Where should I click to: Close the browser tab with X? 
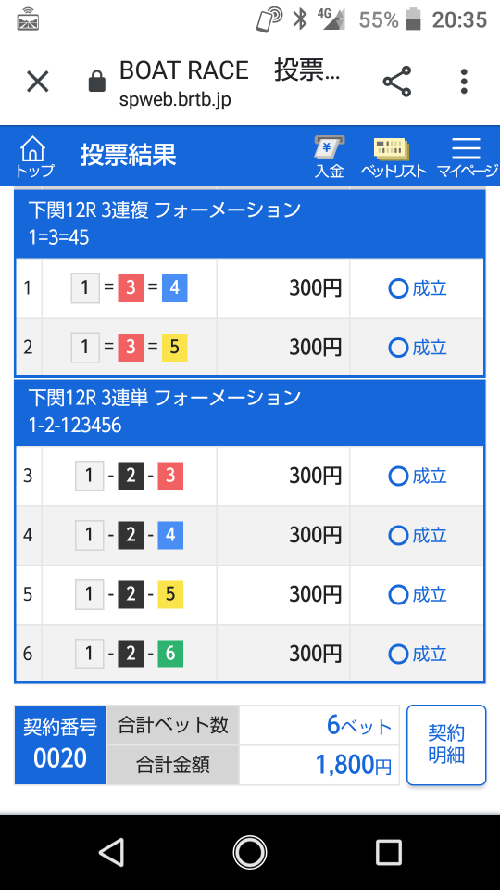tap(38, 82)
